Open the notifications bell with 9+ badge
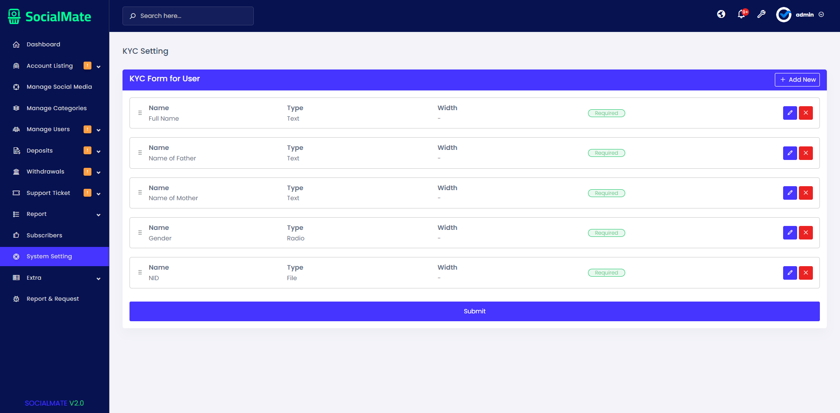Image resolution: width=840 pixels, height=413 pixels. coord(741,14)
